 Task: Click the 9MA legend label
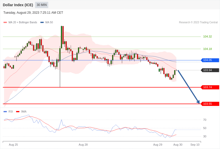tap(24, 111)
